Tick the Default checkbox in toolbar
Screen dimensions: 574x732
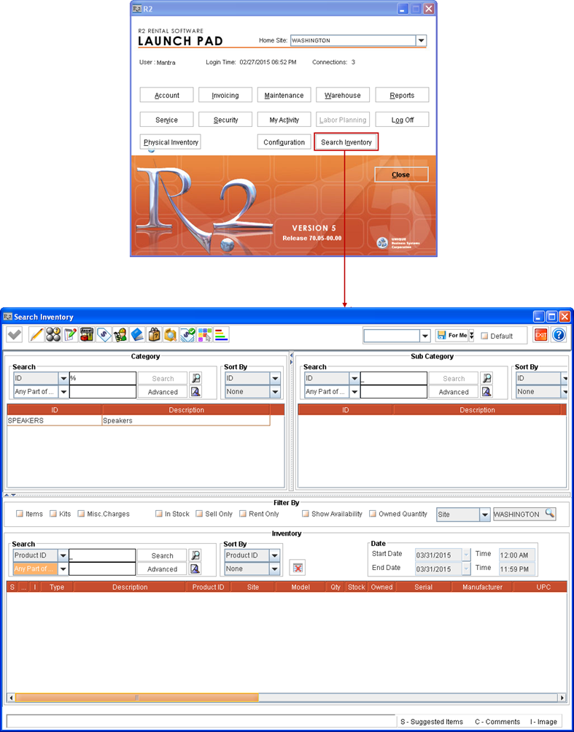(x=484, y=336)
